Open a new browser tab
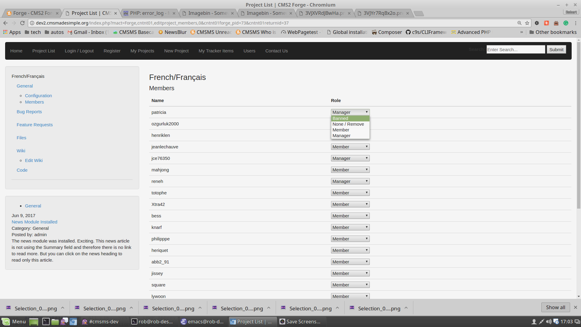Image resolution: width=581 pixels, height=327 pixels. click(419, 13)
